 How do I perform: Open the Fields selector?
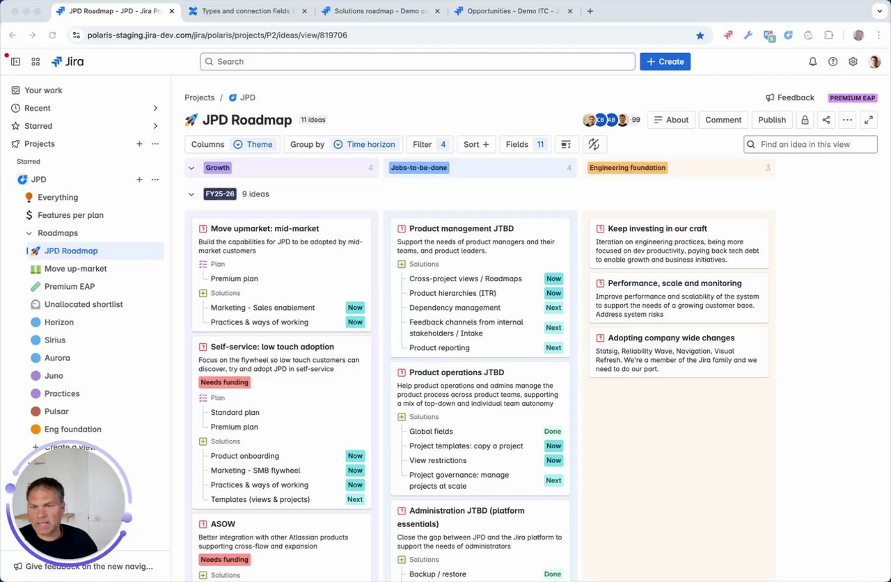click(525, 144)
